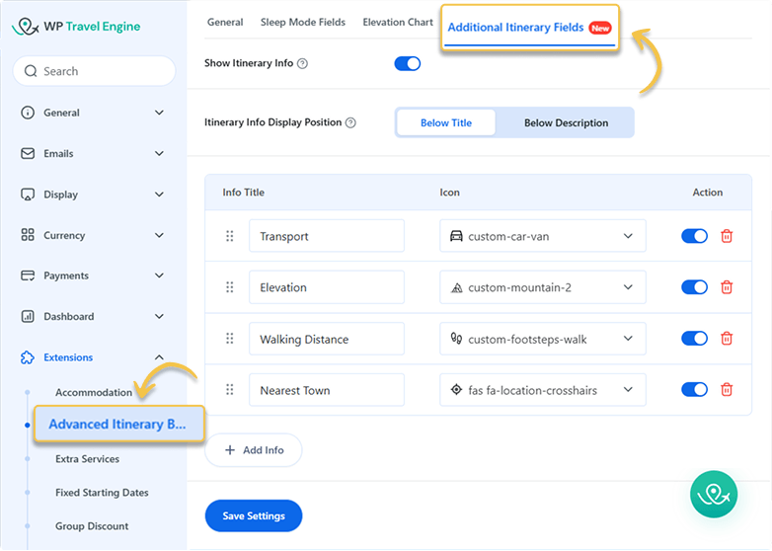Click help icon beside Itinerary Info Display Position

pyautogui.click(x=351, y=123)
